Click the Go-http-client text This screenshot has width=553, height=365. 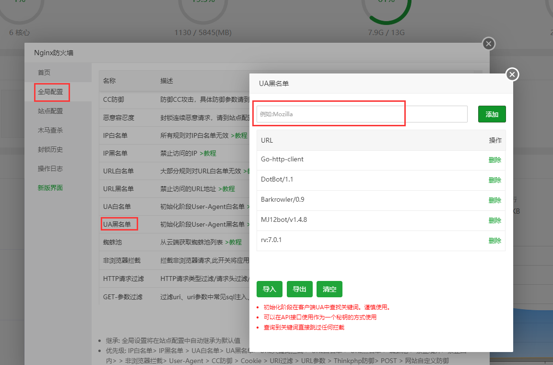coord(282,159)
